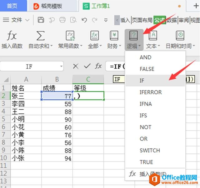Click the Redo arrow icon
Image resolution: width=200 pixels, height=188 pixels.
(95, 20)
